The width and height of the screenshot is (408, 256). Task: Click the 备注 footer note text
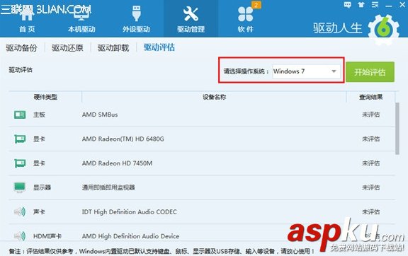coord(161,251)
